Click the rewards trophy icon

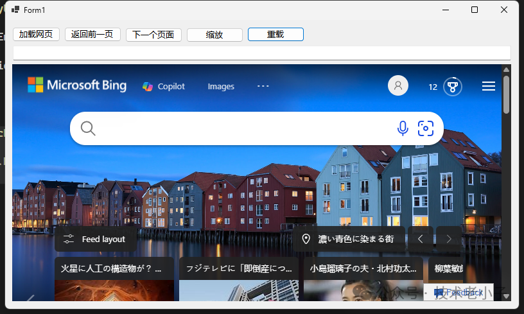point(452,87)
